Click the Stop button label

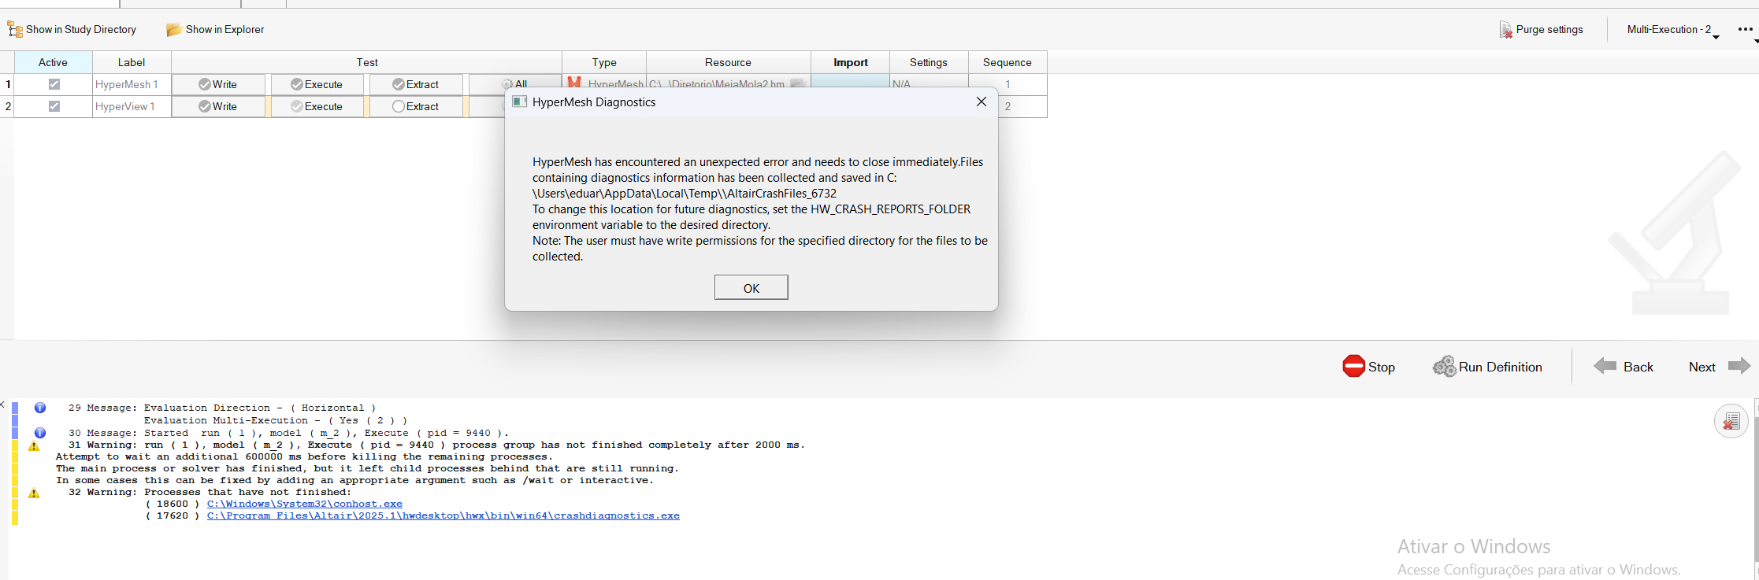(x=1382, y=367)
